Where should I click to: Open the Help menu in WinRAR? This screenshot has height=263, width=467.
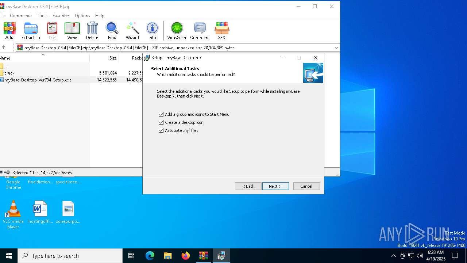(x=100, y=16)
